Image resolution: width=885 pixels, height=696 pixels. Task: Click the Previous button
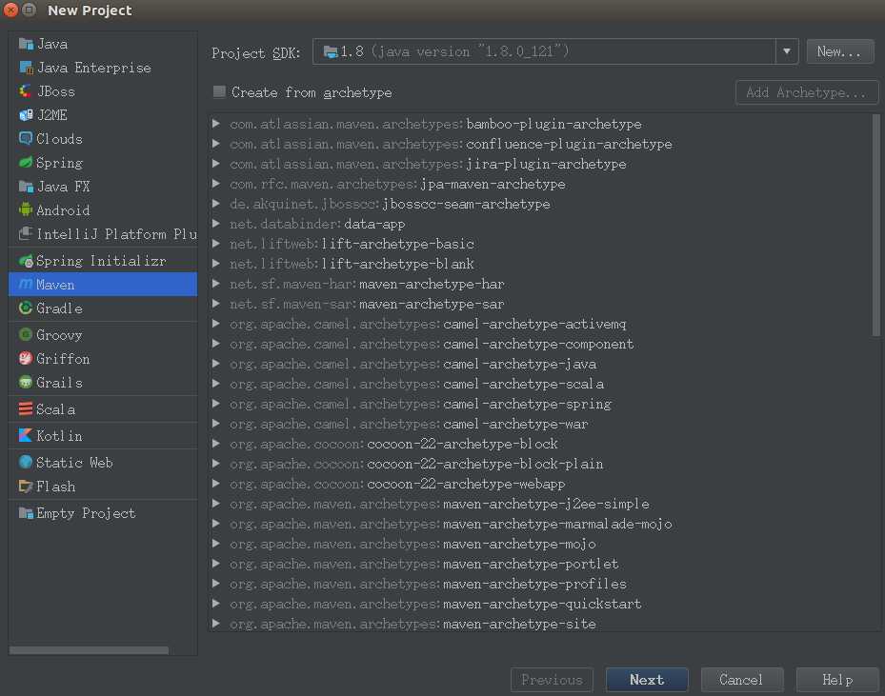[x=552, y=680]
